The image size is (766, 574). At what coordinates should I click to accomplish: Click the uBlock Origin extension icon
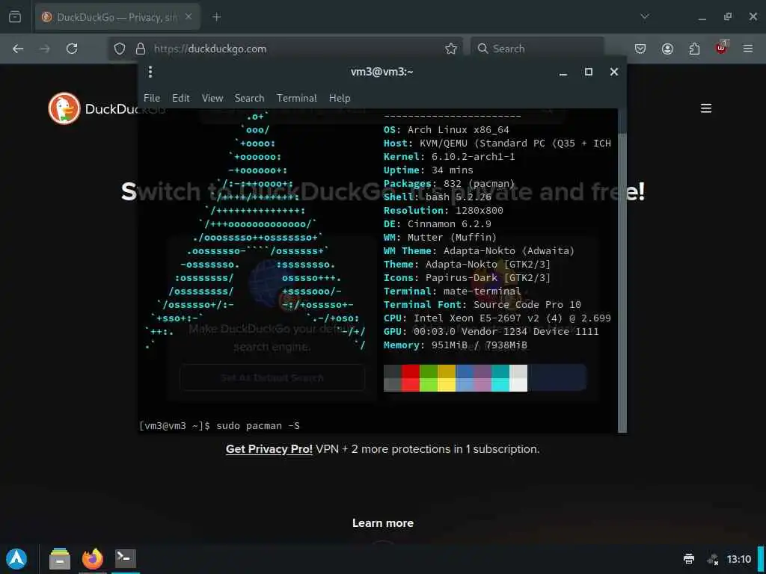point(721,48)
